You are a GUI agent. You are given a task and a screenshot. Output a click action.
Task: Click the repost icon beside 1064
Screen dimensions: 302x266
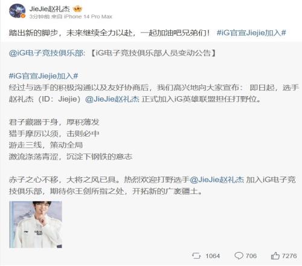pos(196,256)
